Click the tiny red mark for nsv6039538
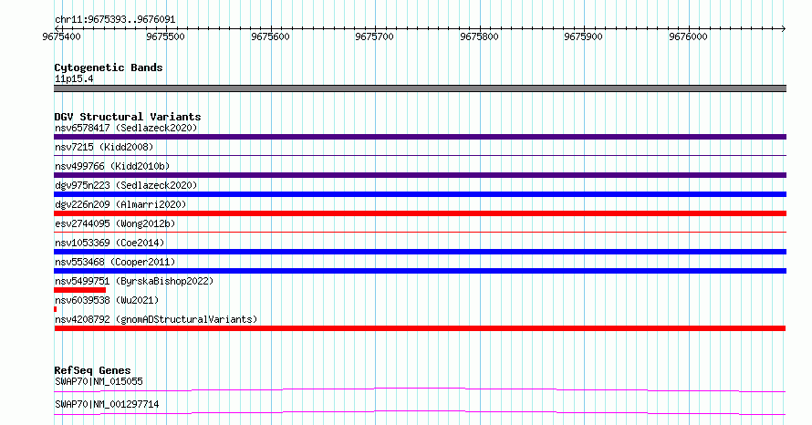The image size is (812, 425). point(56,309)
